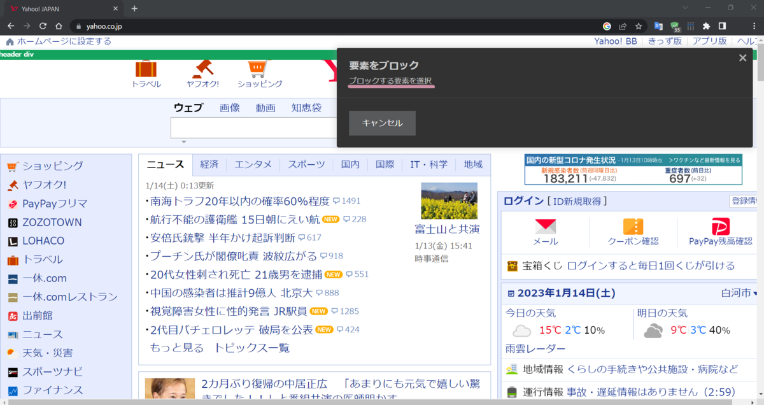
Task: Open the Yahoo! BB link
Action: 616,41
